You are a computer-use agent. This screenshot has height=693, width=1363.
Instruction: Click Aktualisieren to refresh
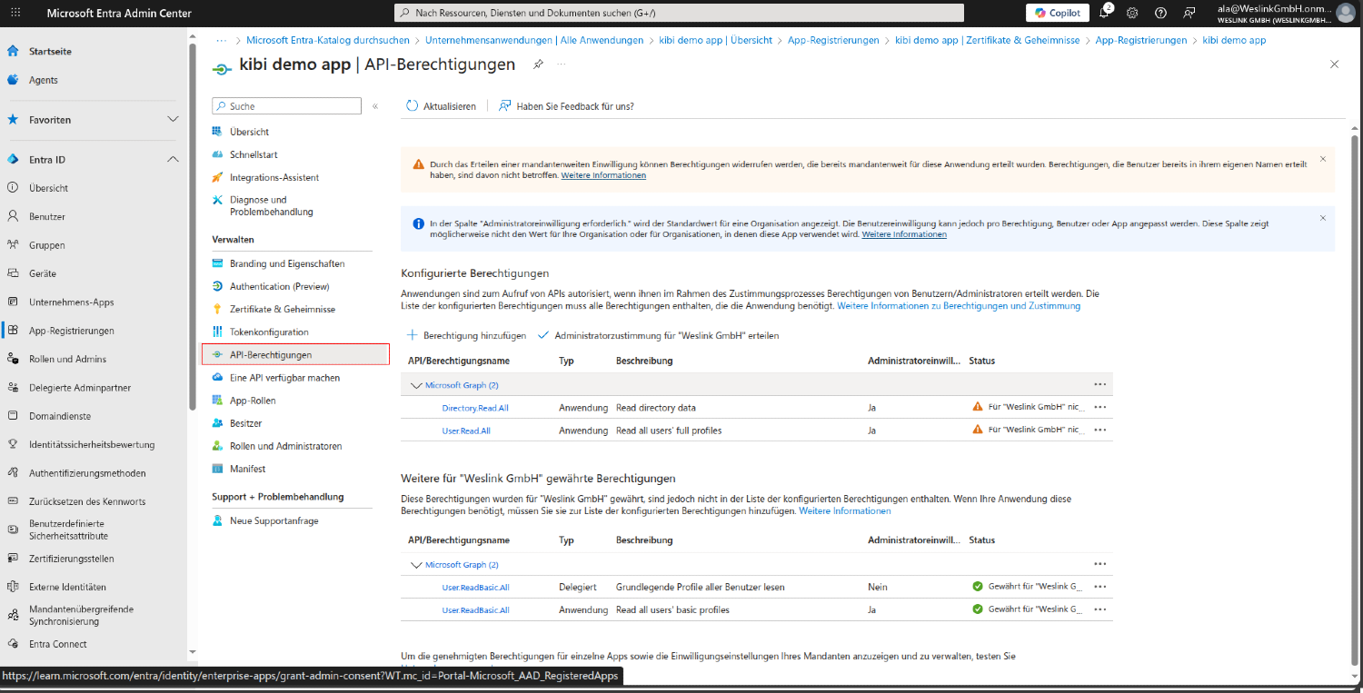441,106
